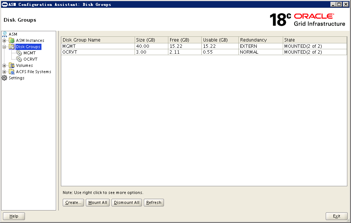
Task: Sort by Free (GB) column header
Action: [185, 40]
